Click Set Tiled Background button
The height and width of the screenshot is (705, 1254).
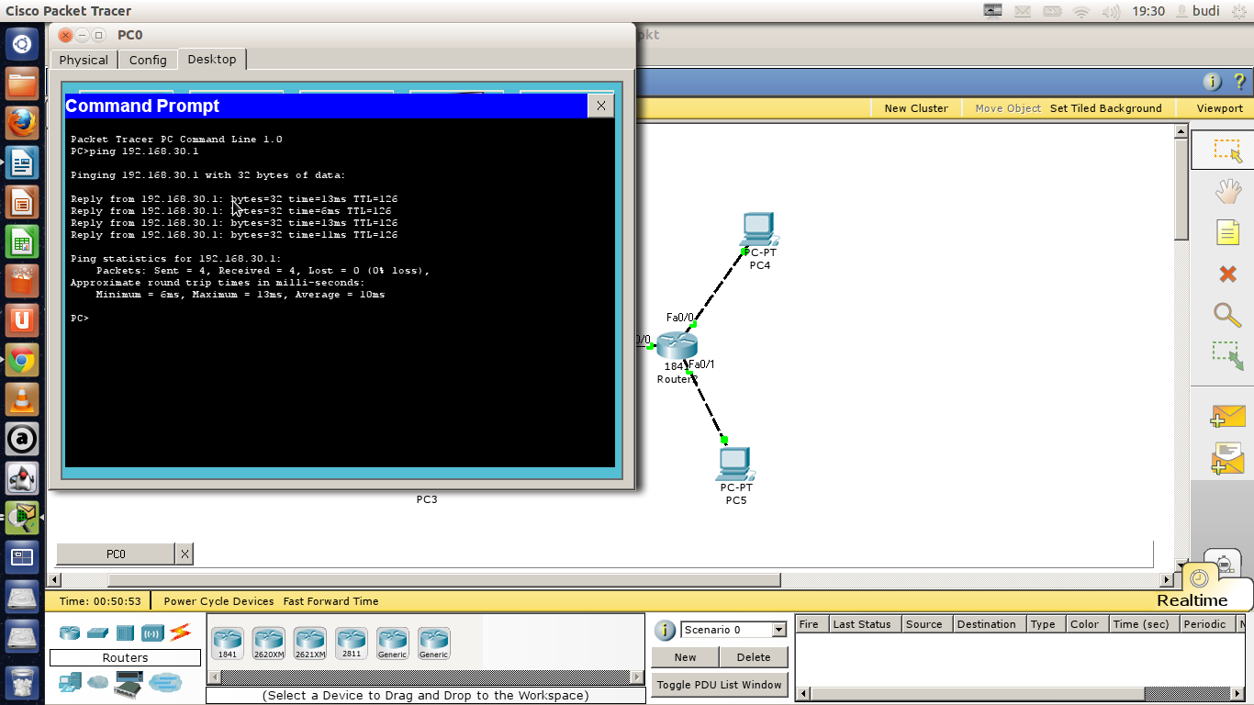(1106, 108)
